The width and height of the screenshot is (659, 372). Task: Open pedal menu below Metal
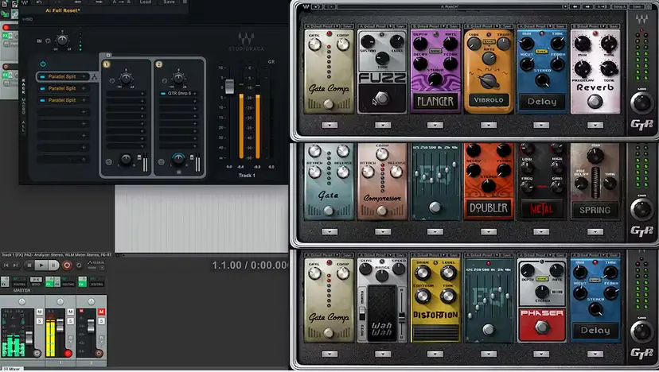[541, 232]
